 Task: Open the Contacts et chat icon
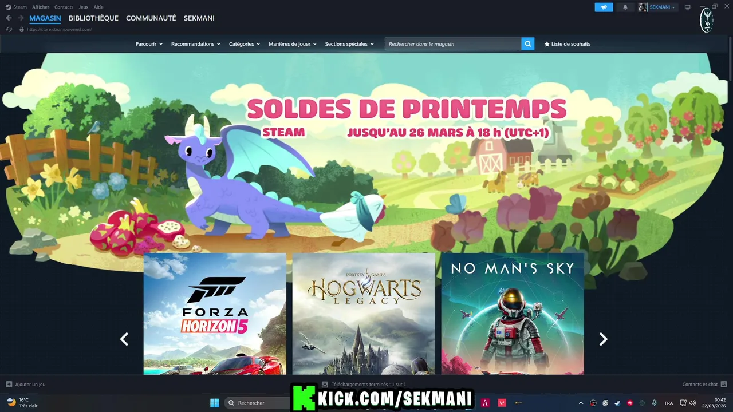[724, 385]
